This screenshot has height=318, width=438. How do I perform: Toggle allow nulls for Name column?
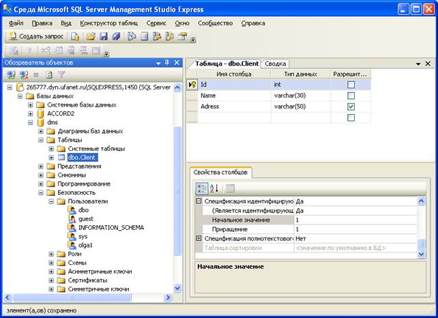point(351,96)
